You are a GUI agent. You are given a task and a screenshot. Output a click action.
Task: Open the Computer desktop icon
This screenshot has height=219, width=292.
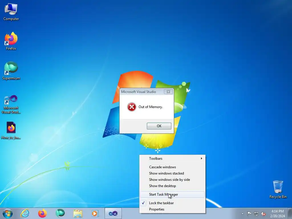point(11,12)
